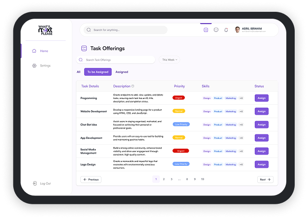The height and width of the screenshot is (219, 308).
Task: Click the Next pagination button
Action: pyautogui.click(x=265, y=180)
